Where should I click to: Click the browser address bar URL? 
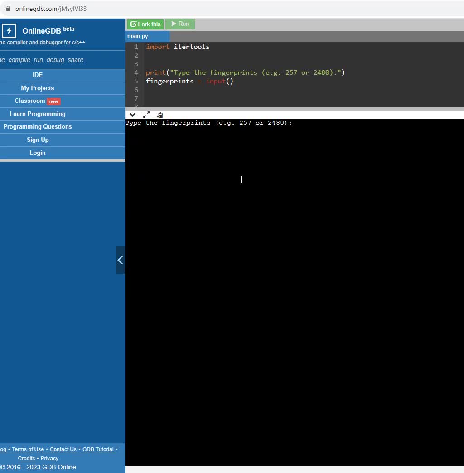click(51, 9)
